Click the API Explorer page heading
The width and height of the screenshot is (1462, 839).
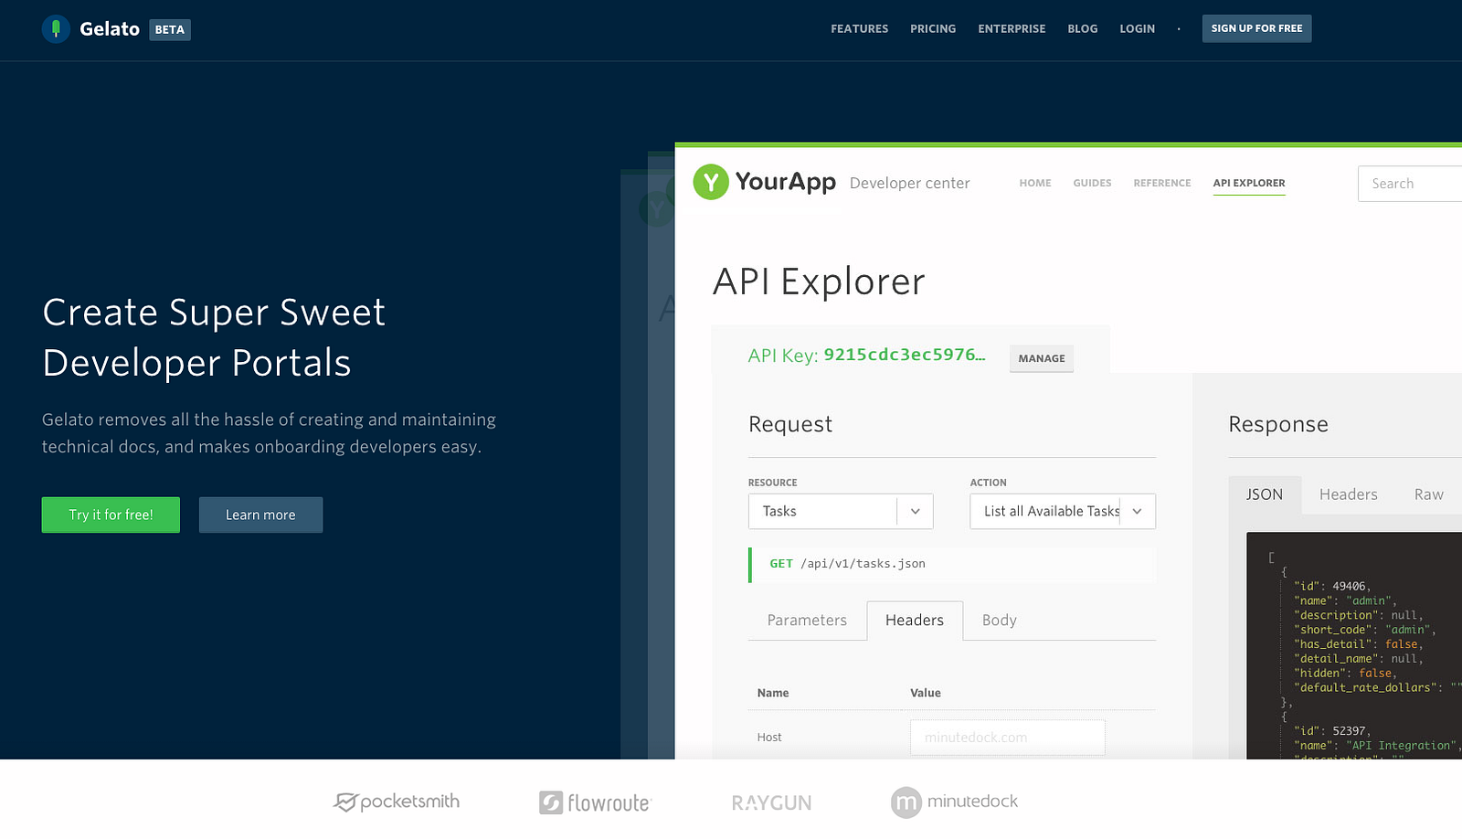point(819,281)
